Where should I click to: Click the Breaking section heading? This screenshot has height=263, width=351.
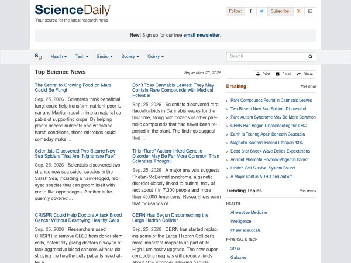tap(236, 86)
